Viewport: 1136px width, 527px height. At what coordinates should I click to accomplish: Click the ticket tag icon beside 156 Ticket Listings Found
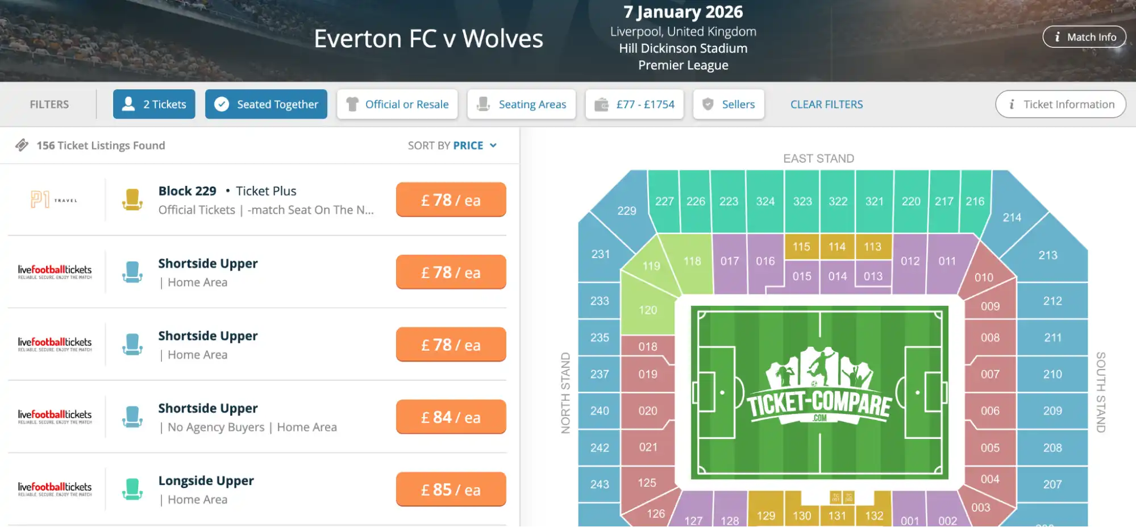click(x=22, y=145)
